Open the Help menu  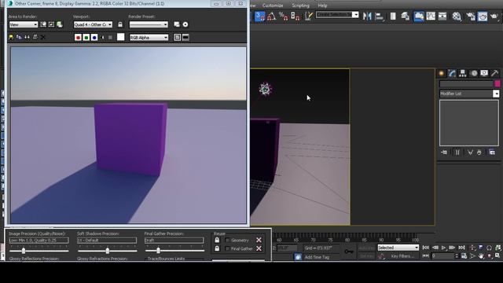pyautogui.click(x=322, y=6)
